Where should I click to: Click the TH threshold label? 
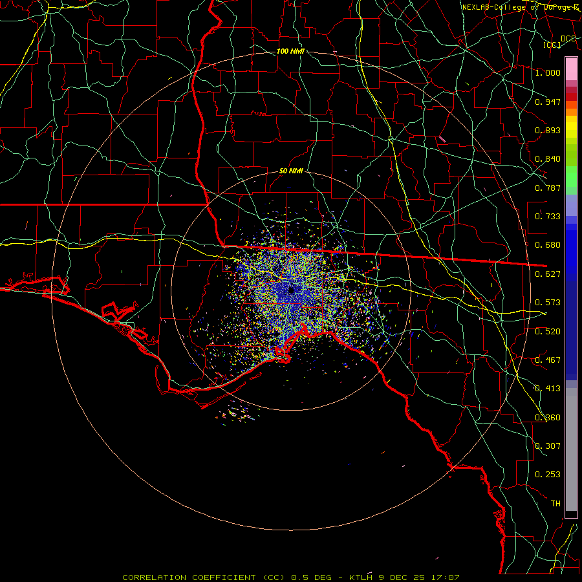pos(555,504)
